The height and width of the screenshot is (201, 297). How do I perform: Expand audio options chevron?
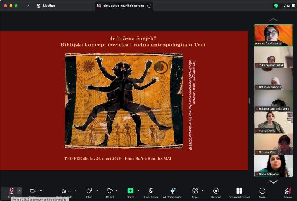(19, 191)
